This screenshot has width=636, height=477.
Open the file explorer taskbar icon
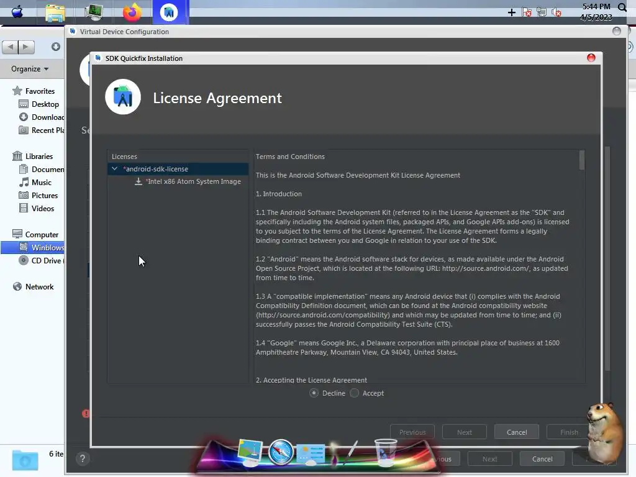(x=55, y=12)
